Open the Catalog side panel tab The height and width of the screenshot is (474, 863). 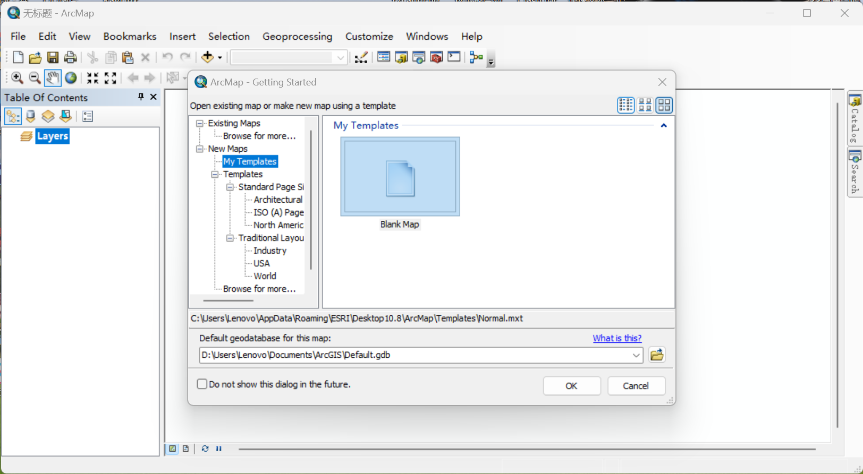click(854, 118)
